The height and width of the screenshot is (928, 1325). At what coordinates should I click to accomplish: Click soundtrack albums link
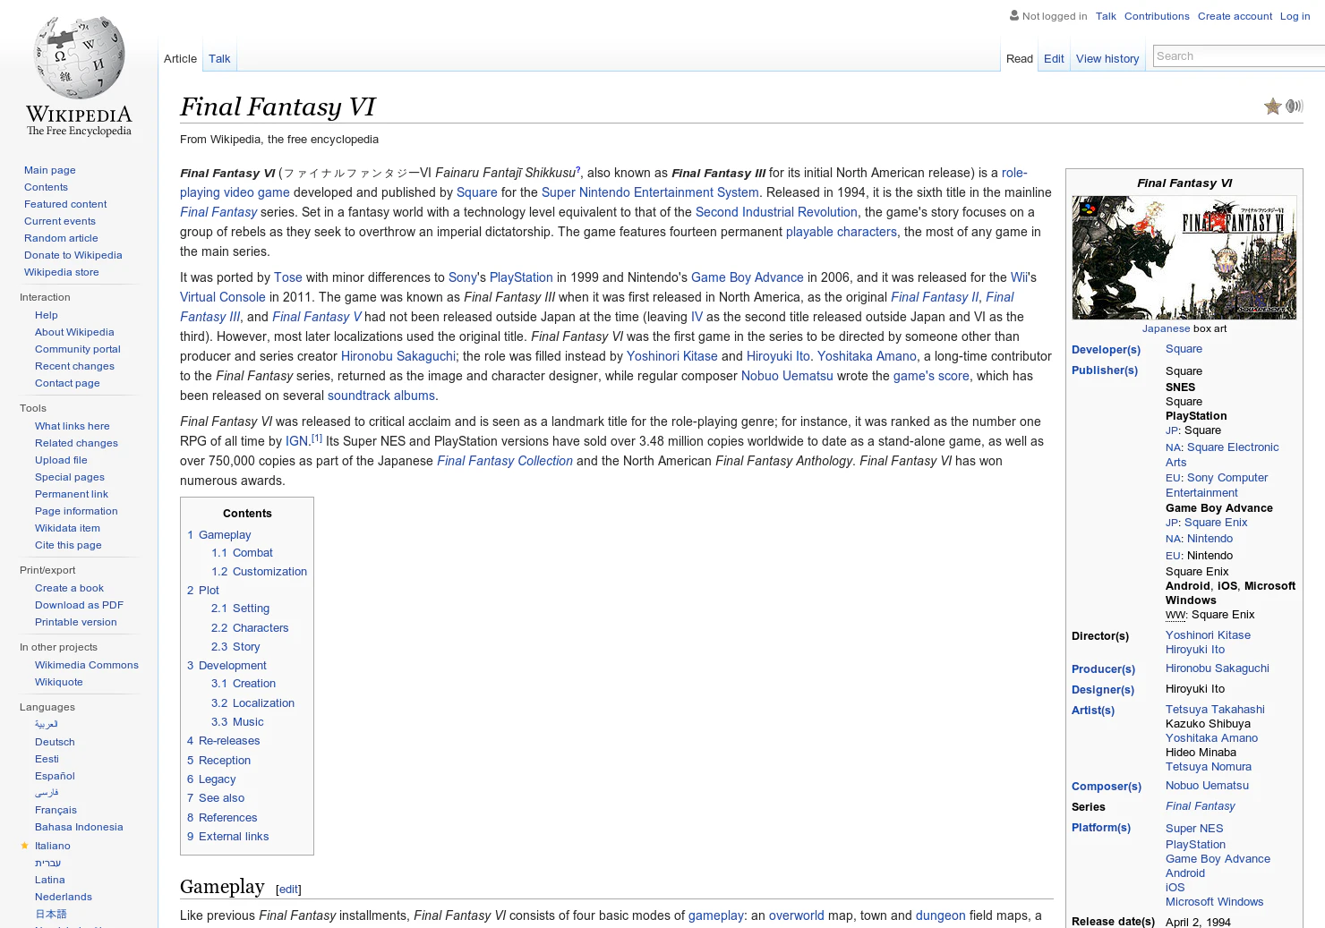[381, 396]
